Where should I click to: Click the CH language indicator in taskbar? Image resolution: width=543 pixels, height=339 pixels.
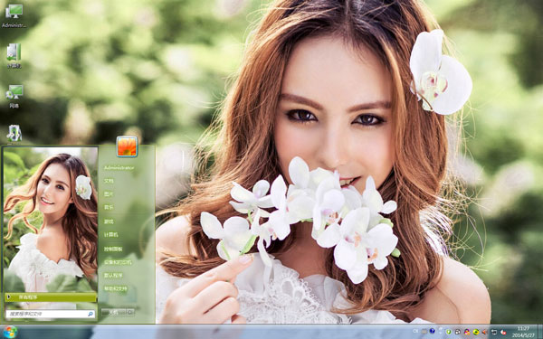[415, 332]
